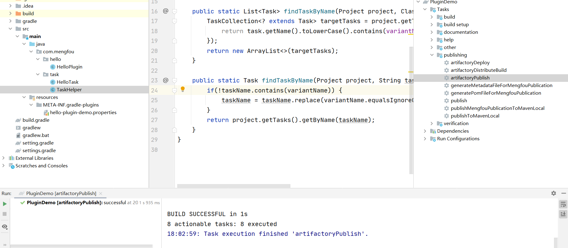
Task: Close the PluginDemo run tab
Action: click(101, 194)
